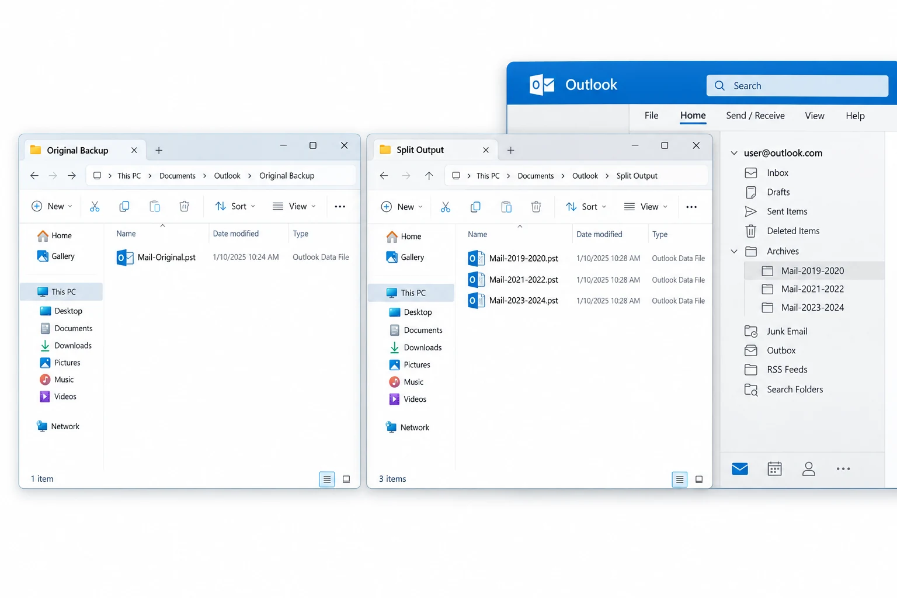Switch to Mail view in Outlook bottom bar

pyautogui.click(x=740, y=468)
